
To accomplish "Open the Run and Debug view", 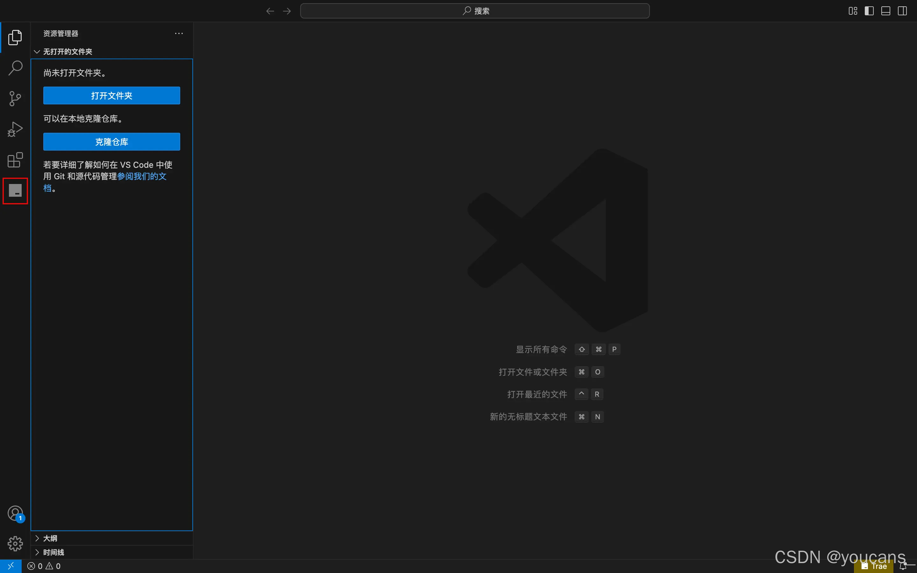I will 15,129.
